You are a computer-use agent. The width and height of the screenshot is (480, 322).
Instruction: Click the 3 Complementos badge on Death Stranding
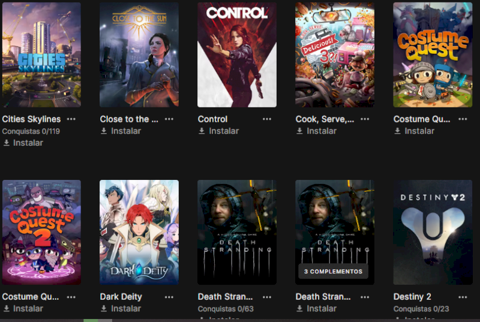333,271
